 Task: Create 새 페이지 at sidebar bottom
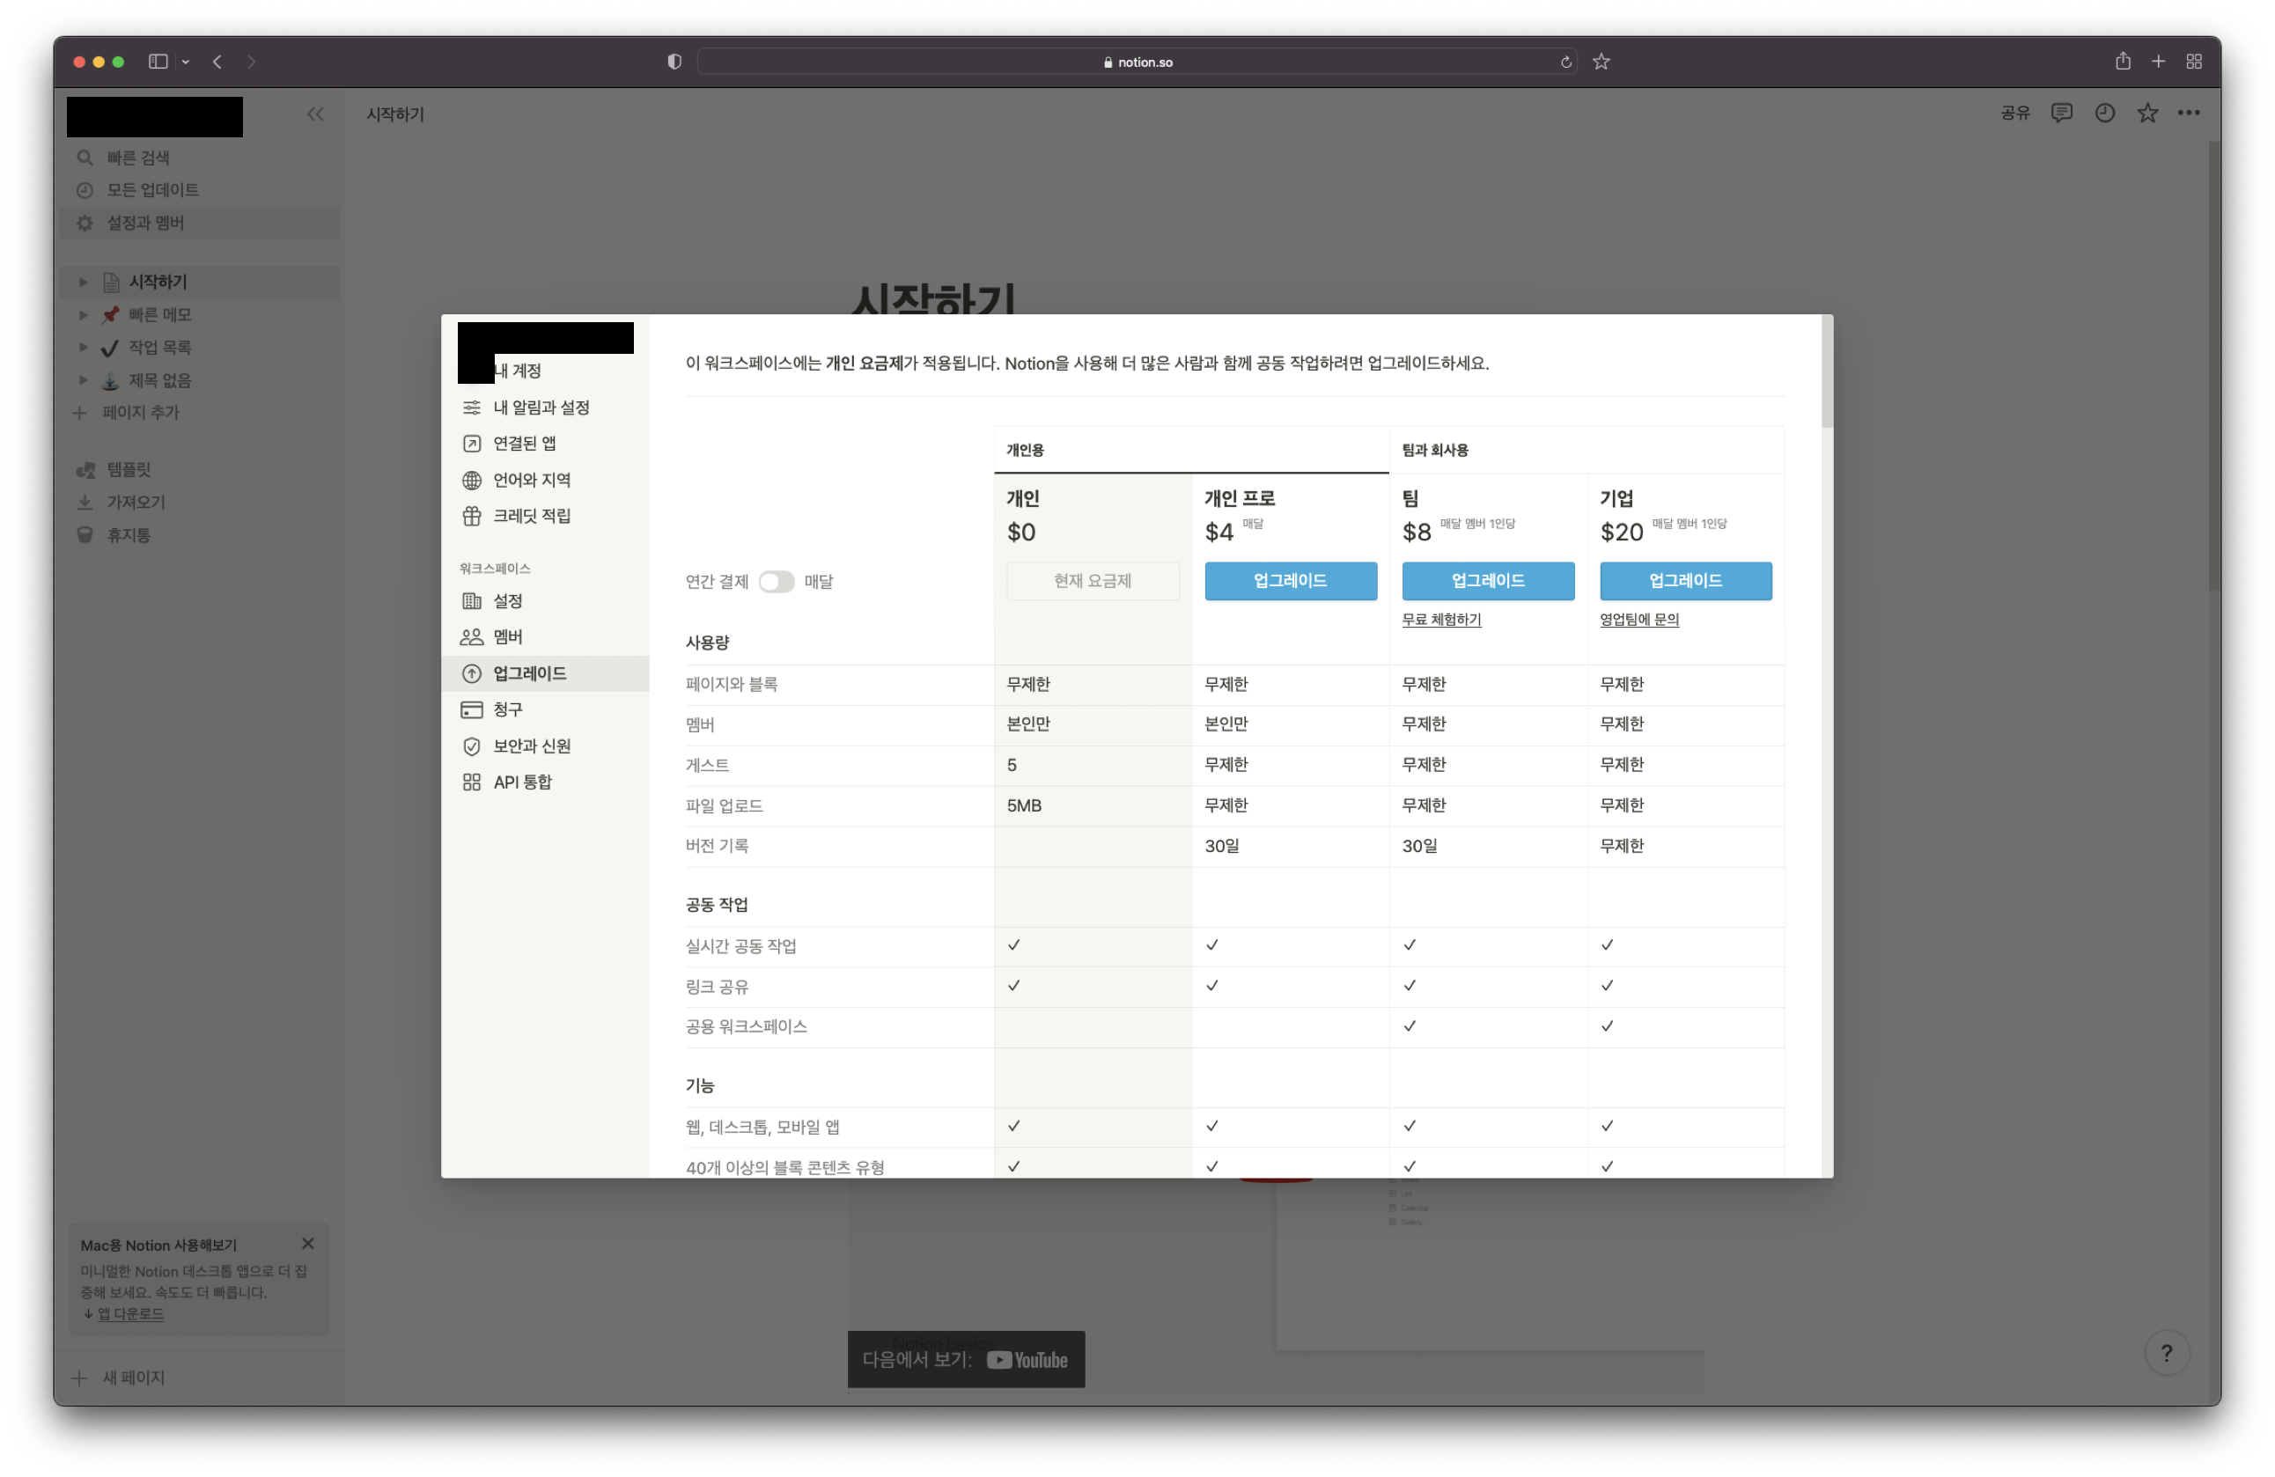[x=200, y=1377]
